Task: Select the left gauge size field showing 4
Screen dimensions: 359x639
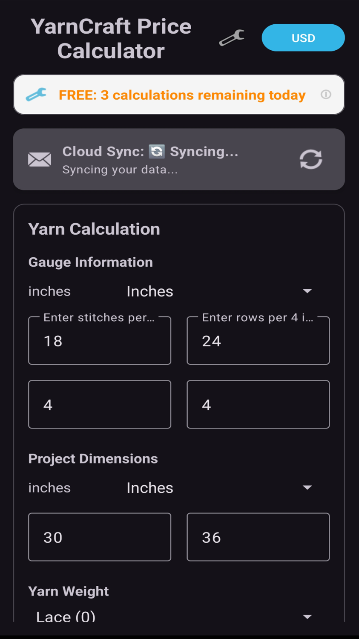Action: click(100, 404)
